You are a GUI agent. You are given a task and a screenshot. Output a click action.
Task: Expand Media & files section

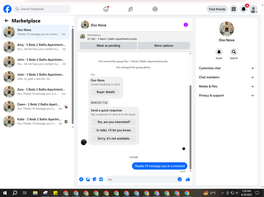click(x=227, y=86)
